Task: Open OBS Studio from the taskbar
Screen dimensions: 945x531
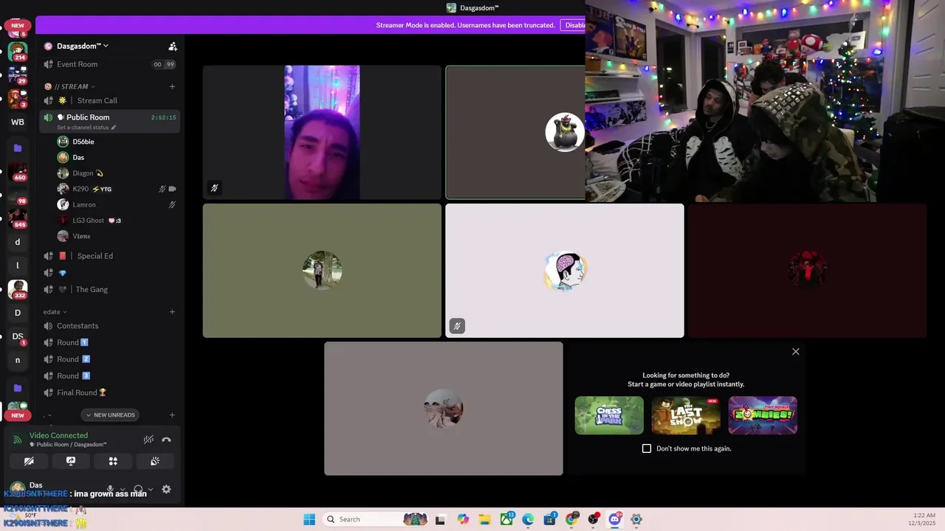Action: point(593,519)
